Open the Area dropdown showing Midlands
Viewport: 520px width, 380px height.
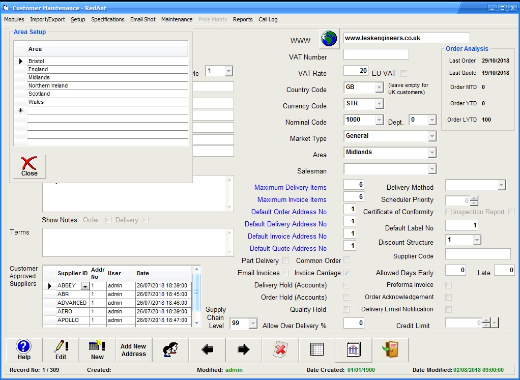432,153
